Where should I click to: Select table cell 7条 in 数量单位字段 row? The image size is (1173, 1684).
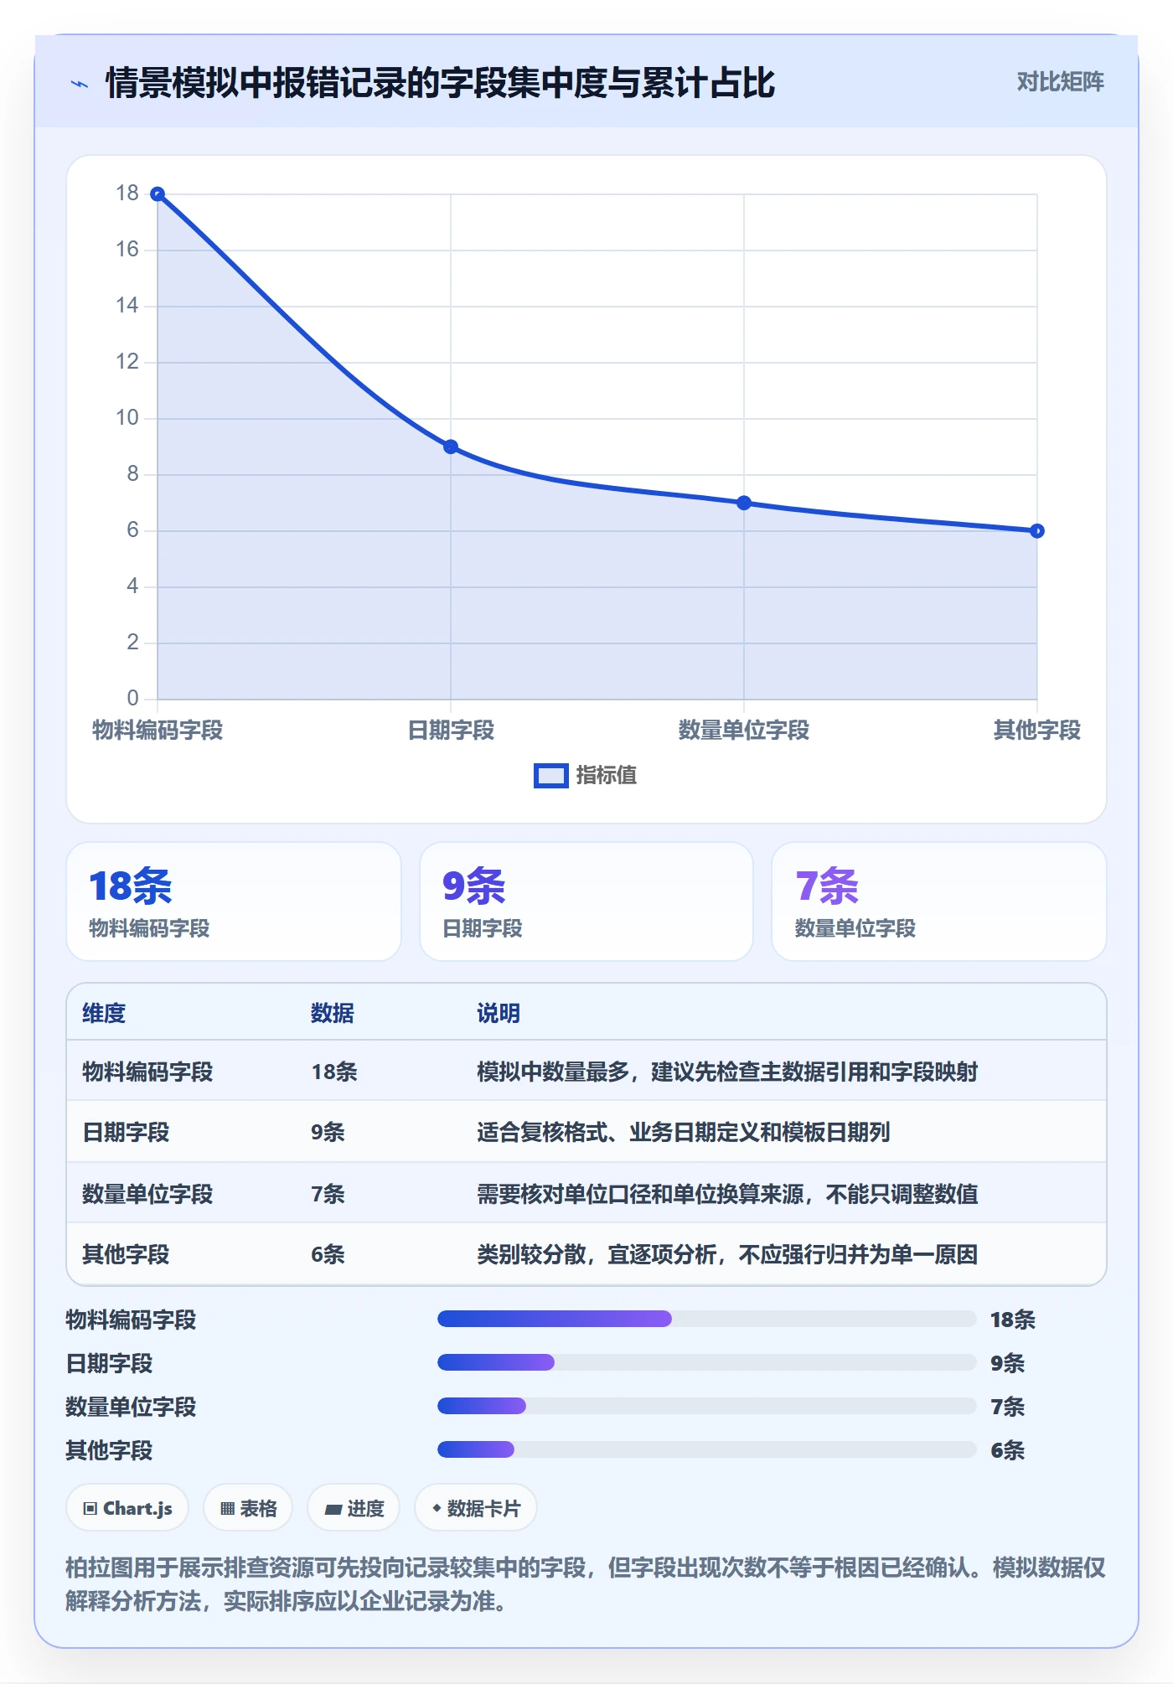tap(328, 1194)
